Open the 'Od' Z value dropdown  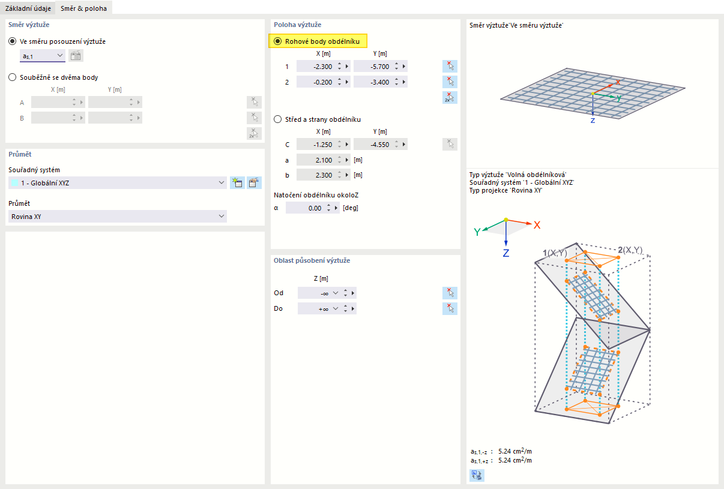point(336,293)
